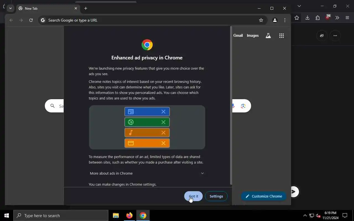Show hidden system tray icons
Viewport: 354px width, 221px height.
point(305,215)
